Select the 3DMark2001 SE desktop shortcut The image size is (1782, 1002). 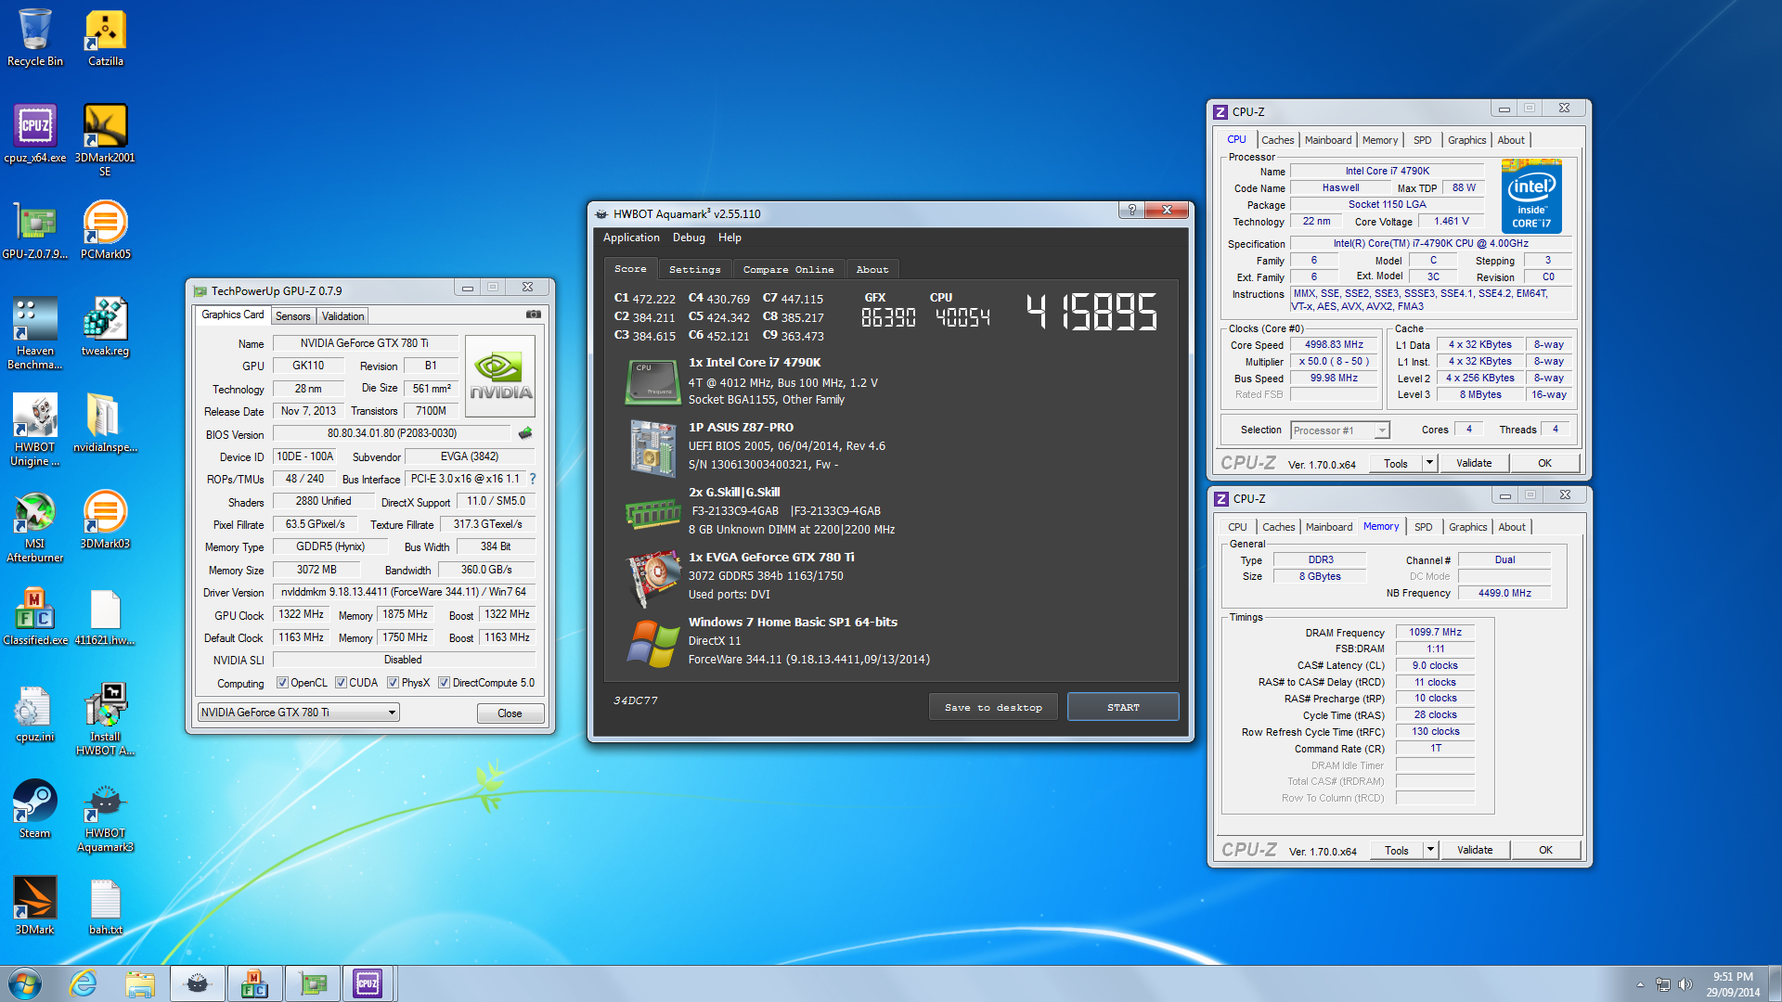105,139
